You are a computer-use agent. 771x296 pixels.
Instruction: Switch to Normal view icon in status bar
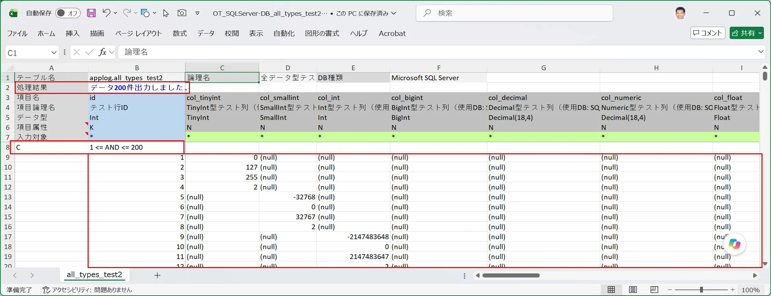point(611,290)
